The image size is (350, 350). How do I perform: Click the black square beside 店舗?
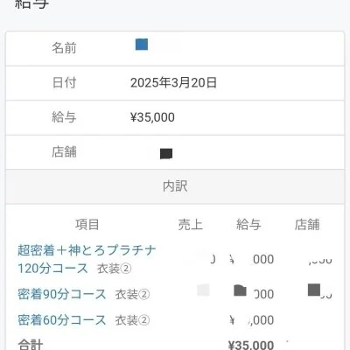pos(166,153)
